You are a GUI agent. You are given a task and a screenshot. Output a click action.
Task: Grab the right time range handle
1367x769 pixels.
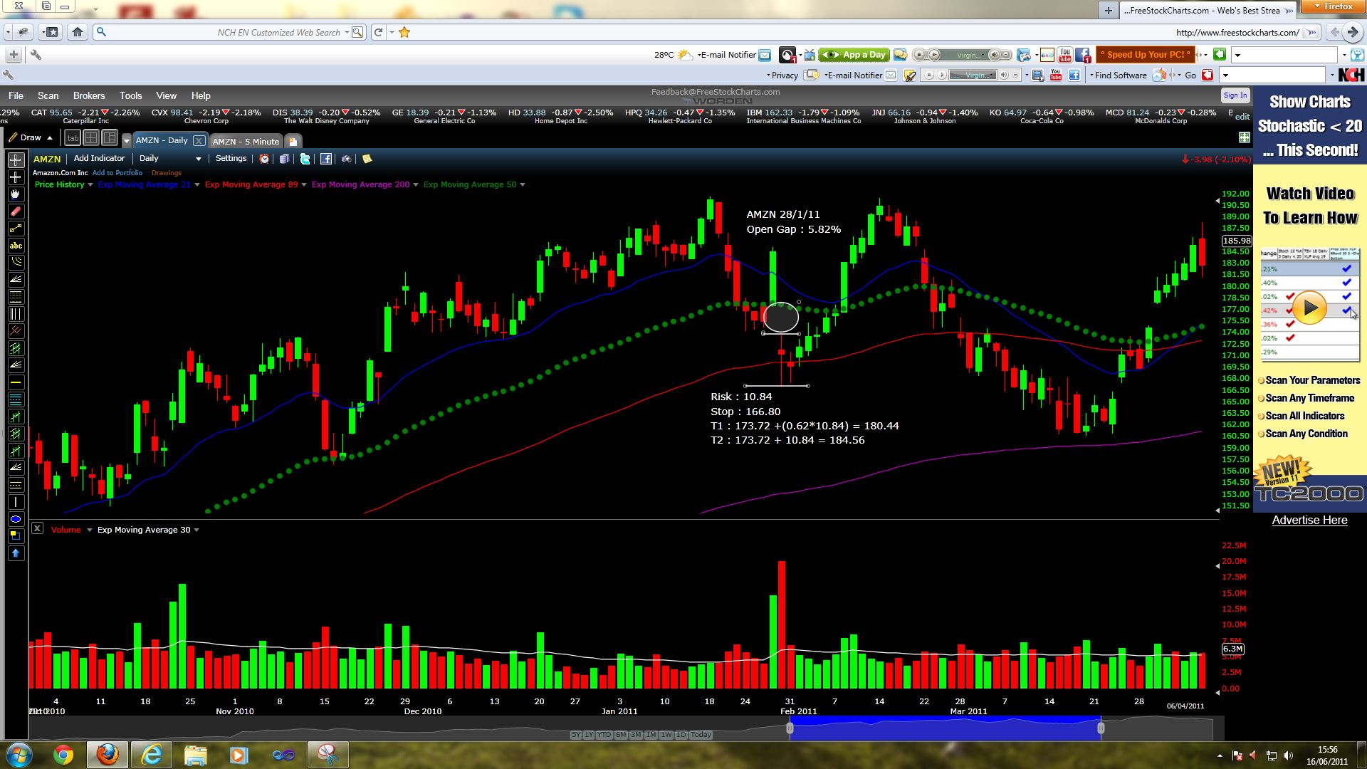coord(1101,728)
